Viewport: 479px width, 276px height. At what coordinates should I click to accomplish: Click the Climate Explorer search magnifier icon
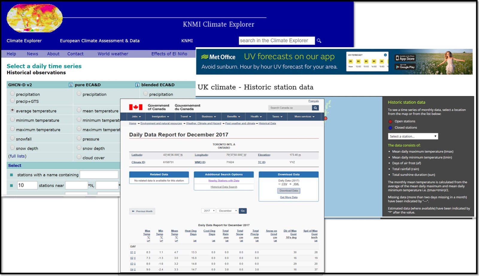pos(319,41)
